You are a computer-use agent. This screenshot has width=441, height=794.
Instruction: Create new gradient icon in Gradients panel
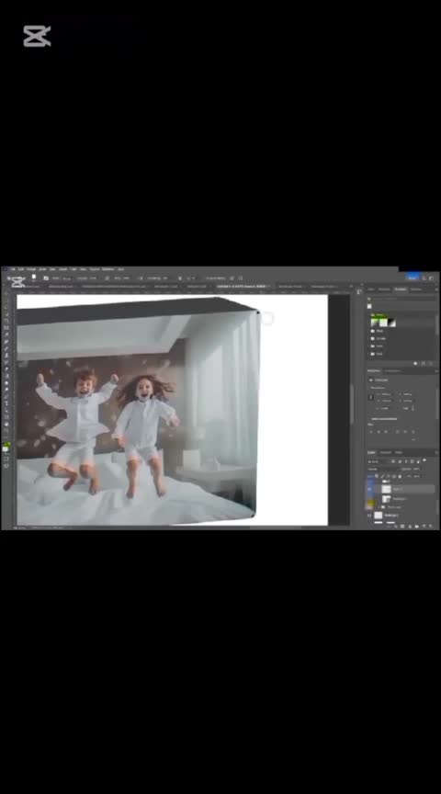pos(424,364)
